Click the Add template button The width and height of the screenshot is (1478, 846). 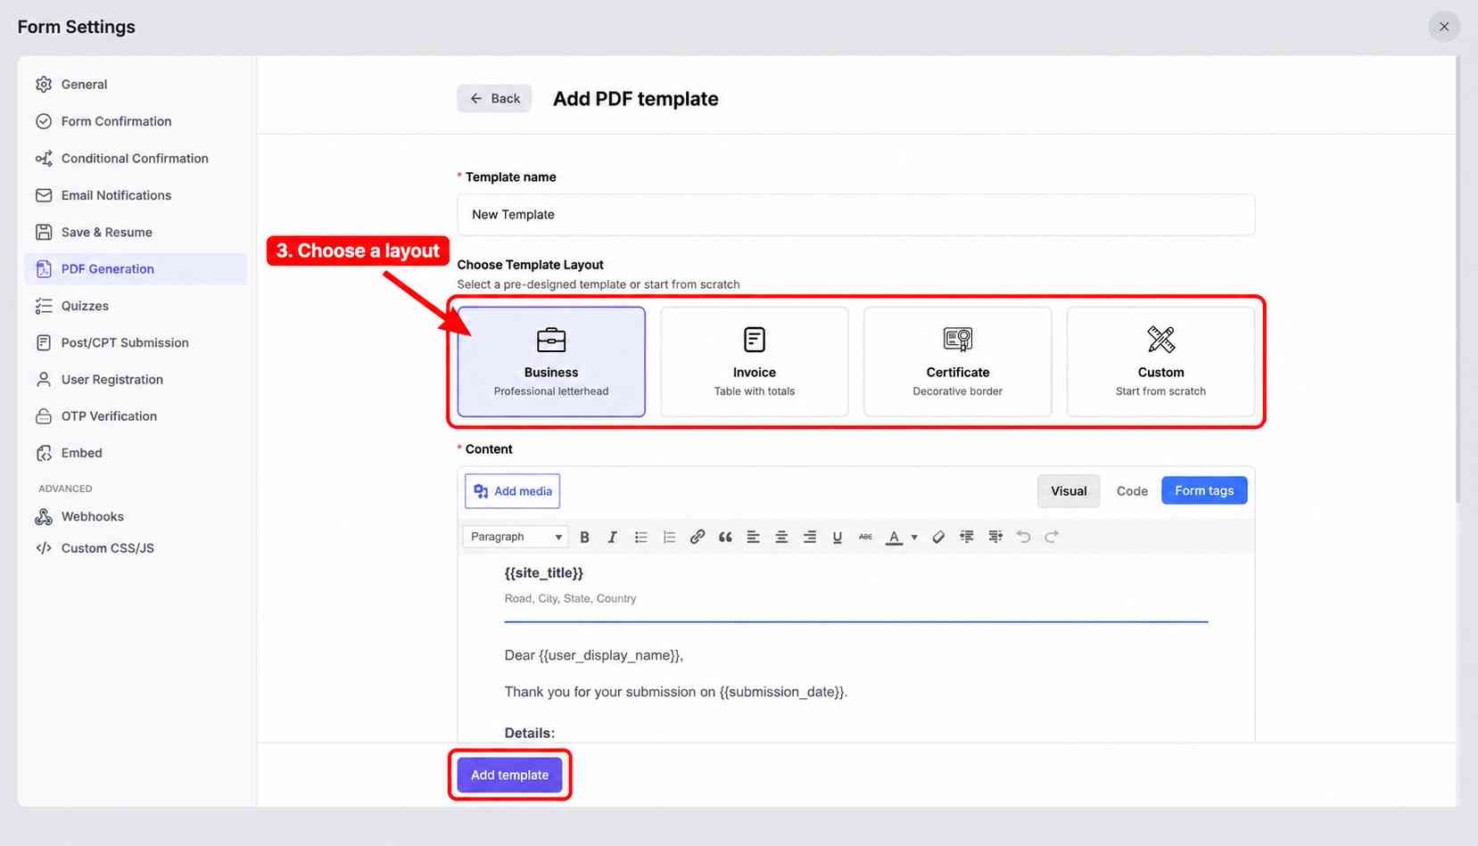click(510, 775)
